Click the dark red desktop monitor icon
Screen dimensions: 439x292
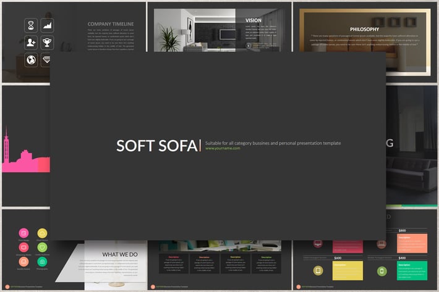pyautogui.click(x=318, y=243)
